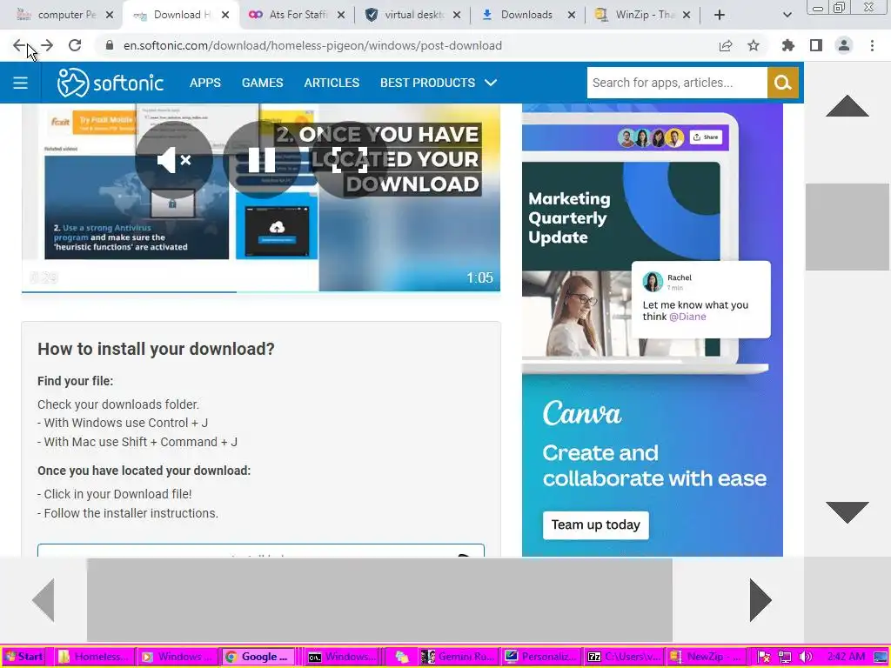The image size is (891, 668).
Task: Click '- With Windows use Control + J' text
Action: (123, 424)
